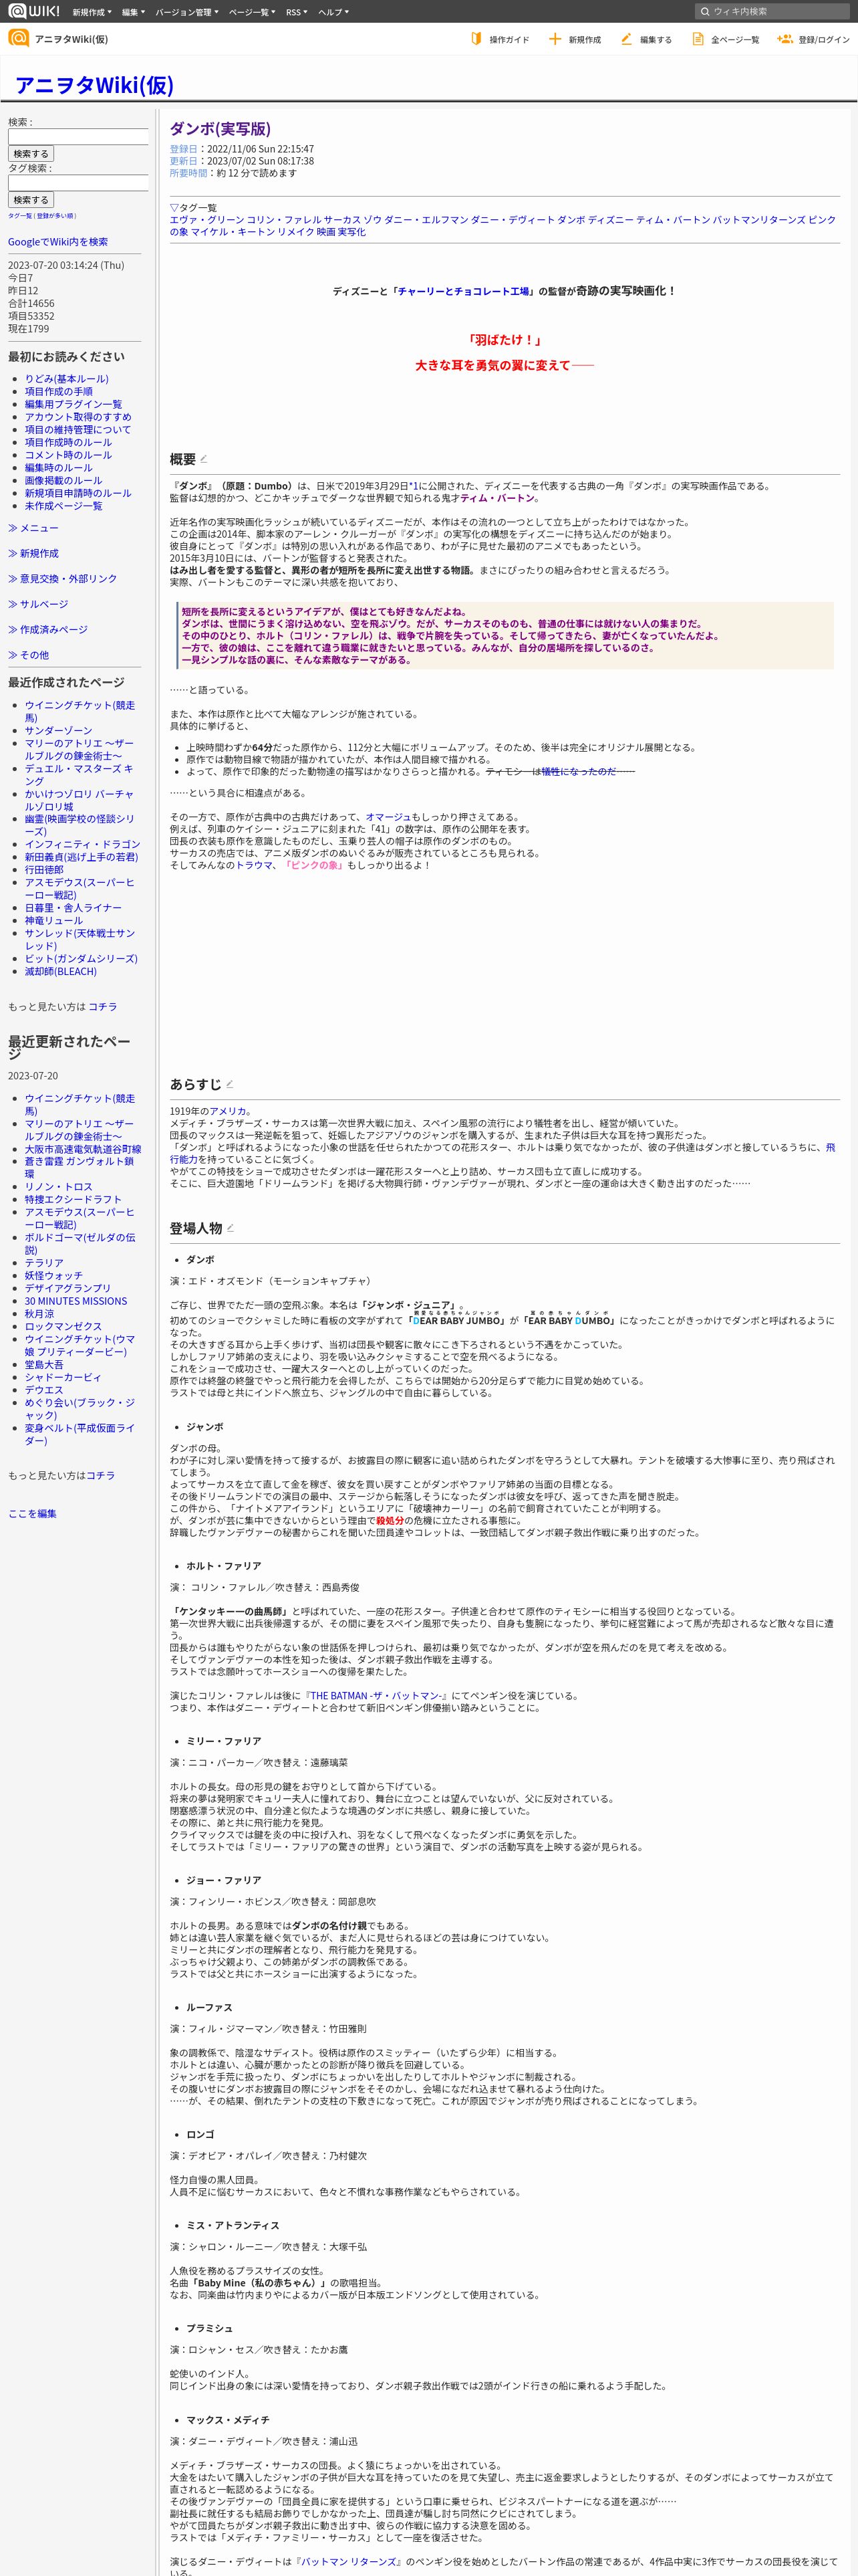Open the ページ一覧 dropdown menu in top bar
858x2576 pixels.
[252, 12]
